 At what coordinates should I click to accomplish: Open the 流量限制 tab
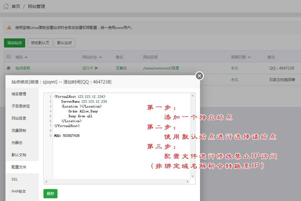[x=19, y=130]
